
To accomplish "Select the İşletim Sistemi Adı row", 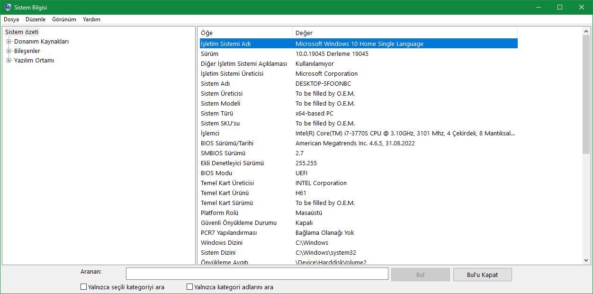I will click(x=359, y=44).
